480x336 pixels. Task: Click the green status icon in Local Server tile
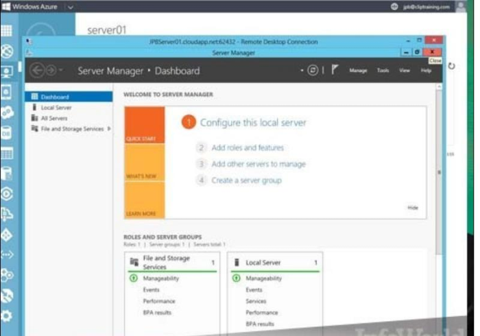click(x=237, y=278)
